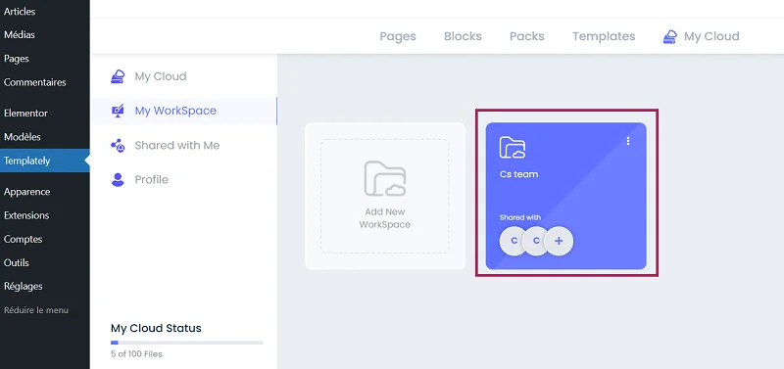Switch to the Blocks tab
Screen dimensions: 784x369
click(x=463, y=36)
